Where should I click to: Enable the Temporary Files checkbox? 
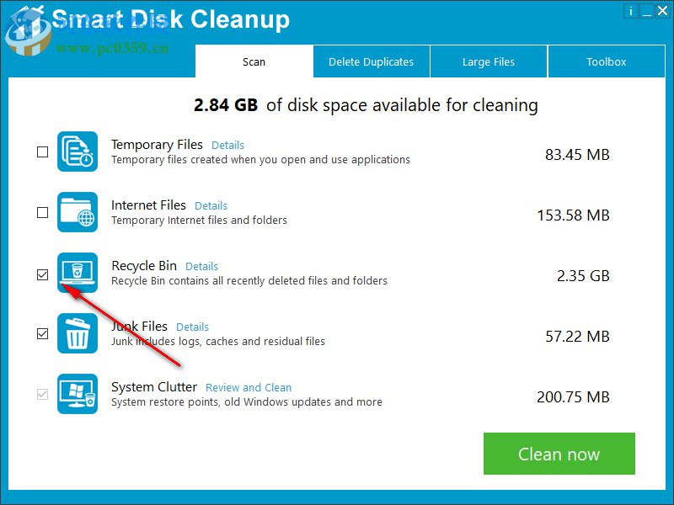pos(42,152)
